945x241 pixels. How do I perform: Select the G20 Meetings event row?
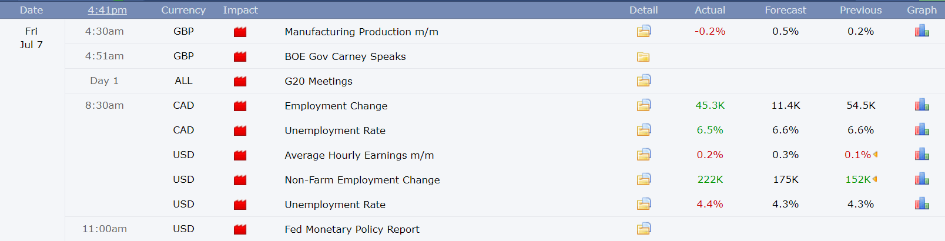click(505, 81)
